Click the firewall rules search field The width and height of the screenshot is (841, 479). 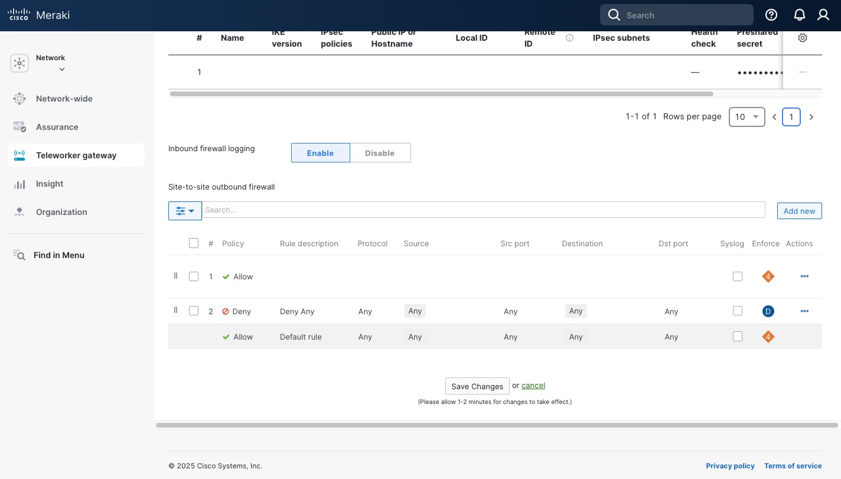[x=483, y=210]
